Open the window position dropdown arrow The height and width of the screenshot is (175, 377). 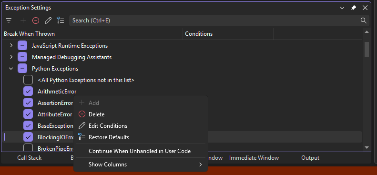pyautogui.click(x=342, y=8)
